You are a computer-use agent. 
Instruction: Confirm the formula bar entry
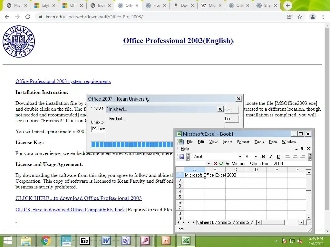coord(221,163)
